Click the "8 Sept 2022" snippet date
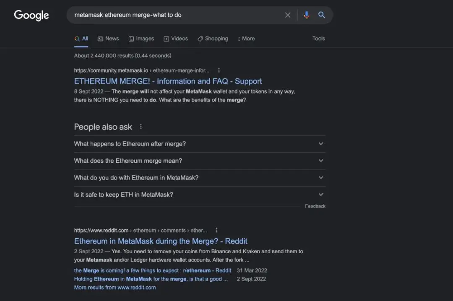The width and height of the screenshot is (453, 301). tap(89, 91)
